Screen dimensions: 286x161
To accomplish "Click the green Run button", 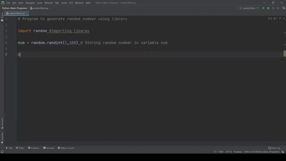I will coord(263,8).
